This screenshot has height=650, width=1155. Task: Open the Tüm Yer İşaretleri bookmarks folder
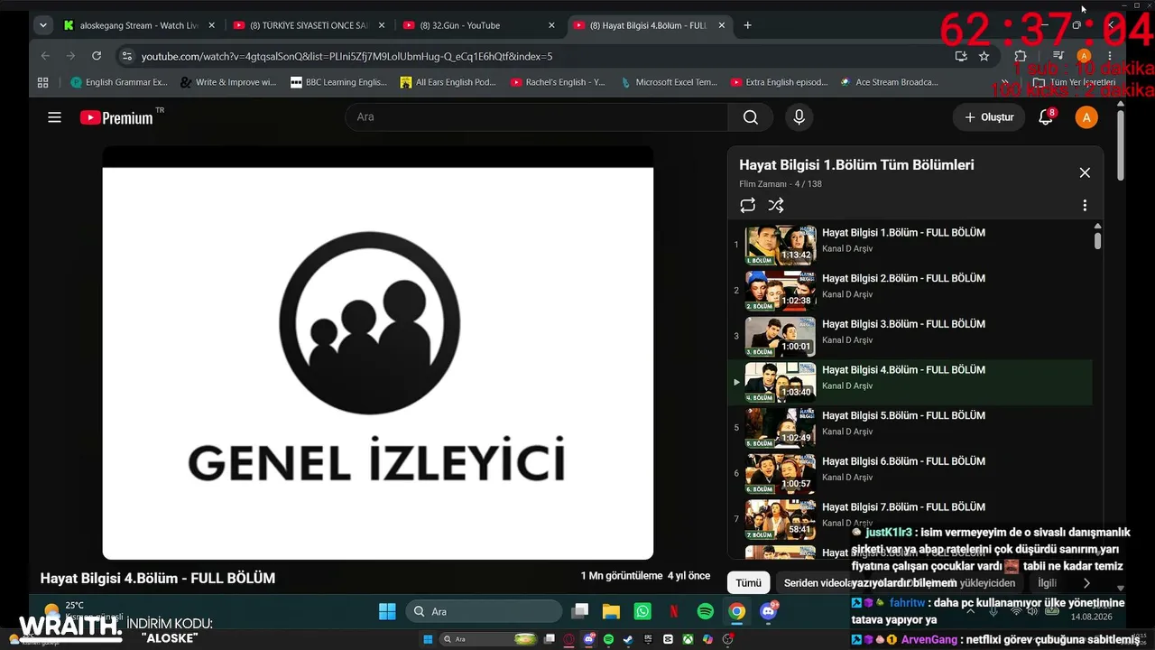point(1075,82)
